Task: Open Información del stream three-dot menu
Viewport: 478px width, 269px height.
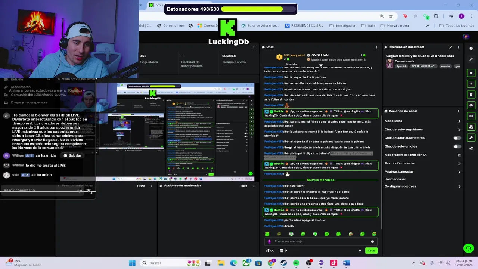Action: coord(458,47)
